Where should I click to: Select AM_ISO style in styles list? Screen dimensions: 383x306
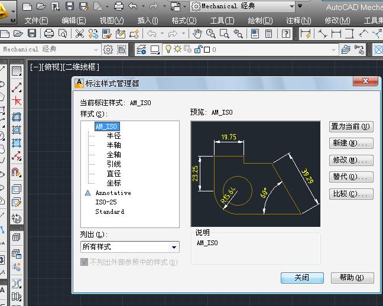107,126
